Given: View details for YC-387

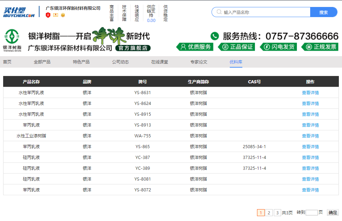Looking at the screenshot, I should [x=311, y=158].
